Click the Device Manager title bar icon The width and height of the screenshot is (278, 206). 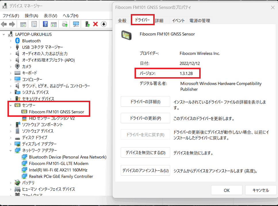(x=5, y=6)
